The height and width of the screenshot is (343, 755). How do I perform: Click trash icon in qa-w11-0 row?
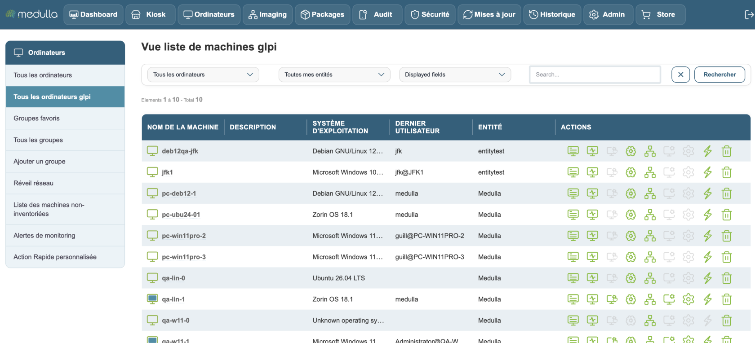coord(727,321)
